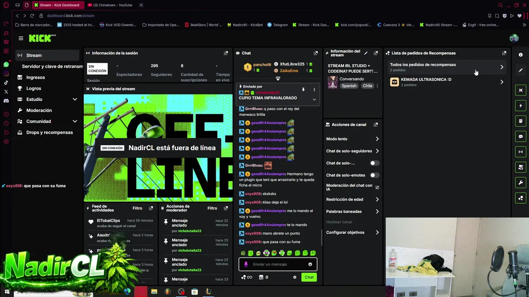Image resolution: width=529 pixels, height=297 pixels.
Task: Pop out the Acciones de canal panel
Action: tap(376, 125)
